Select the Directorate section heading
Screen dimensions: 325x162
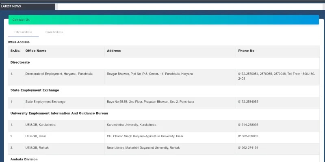click(x=20, y=62)
